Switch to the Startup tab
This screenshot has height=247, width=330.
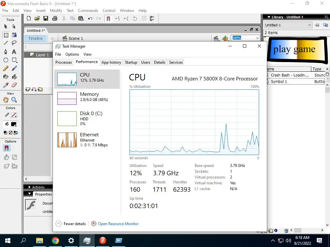point(131,62)
